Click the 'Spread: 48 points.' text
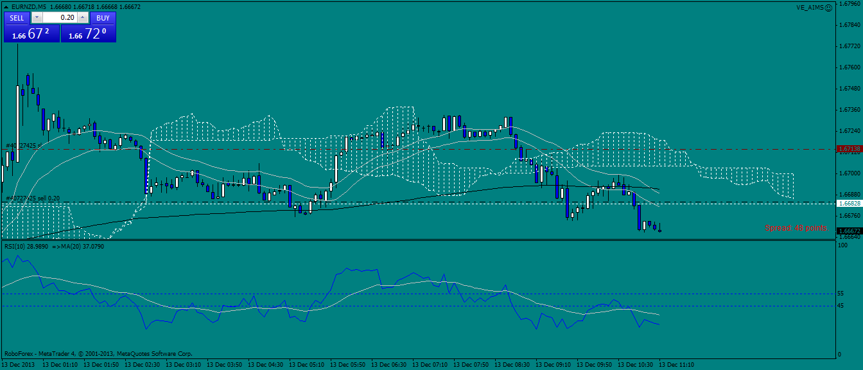 [796, 228]
